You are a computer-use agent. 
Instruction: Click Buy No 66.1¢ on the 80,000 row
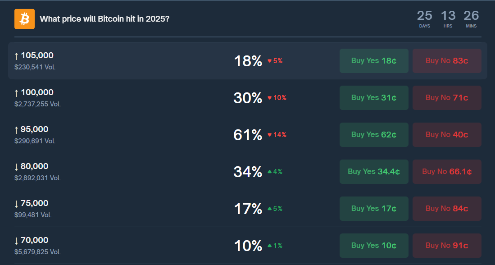(x=447, y=171)
